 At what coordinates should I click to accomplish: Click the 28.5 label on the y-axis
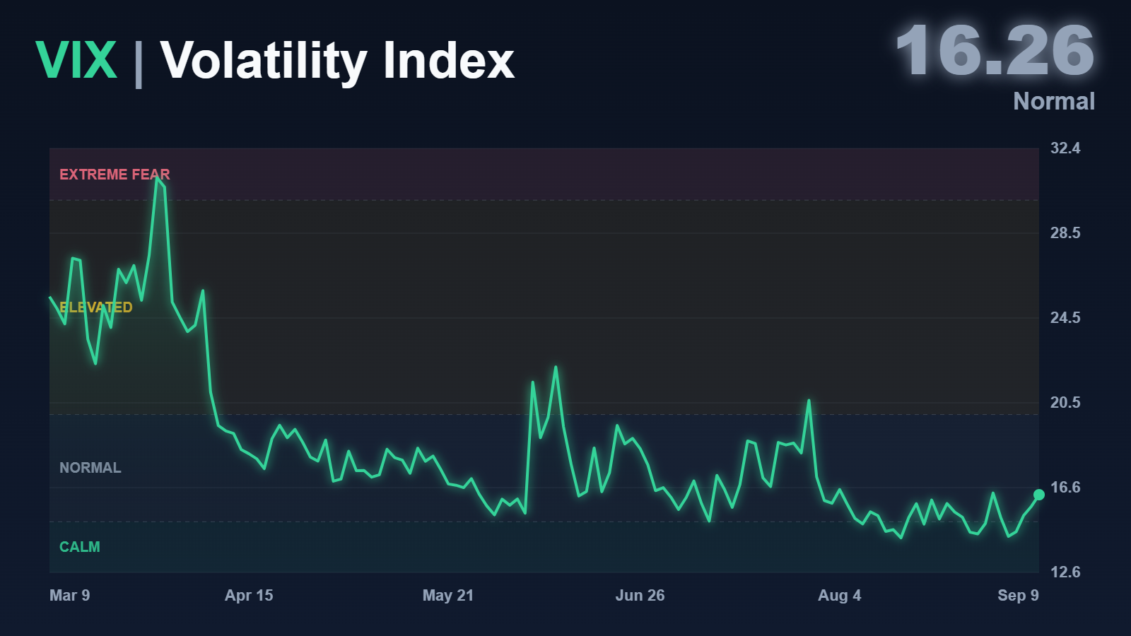coord(1065,233)
